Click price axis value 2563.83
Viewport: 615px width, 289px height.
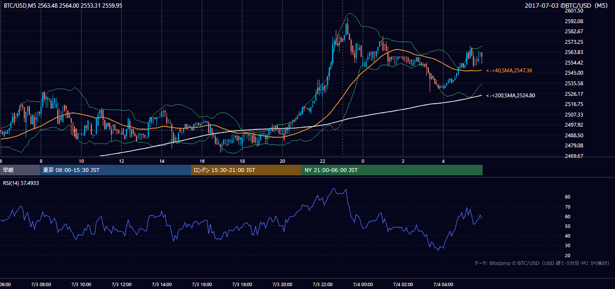click(x=574, y=52)
